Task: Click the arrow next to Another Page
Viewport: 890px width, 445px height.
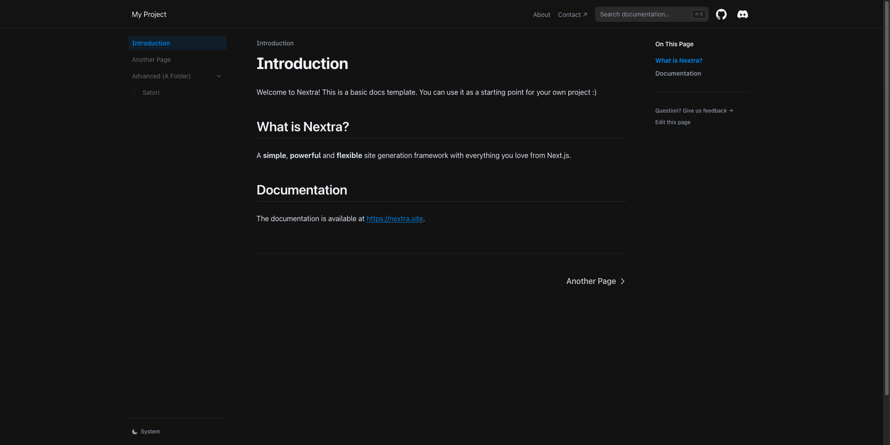Action: pos(623,281)
